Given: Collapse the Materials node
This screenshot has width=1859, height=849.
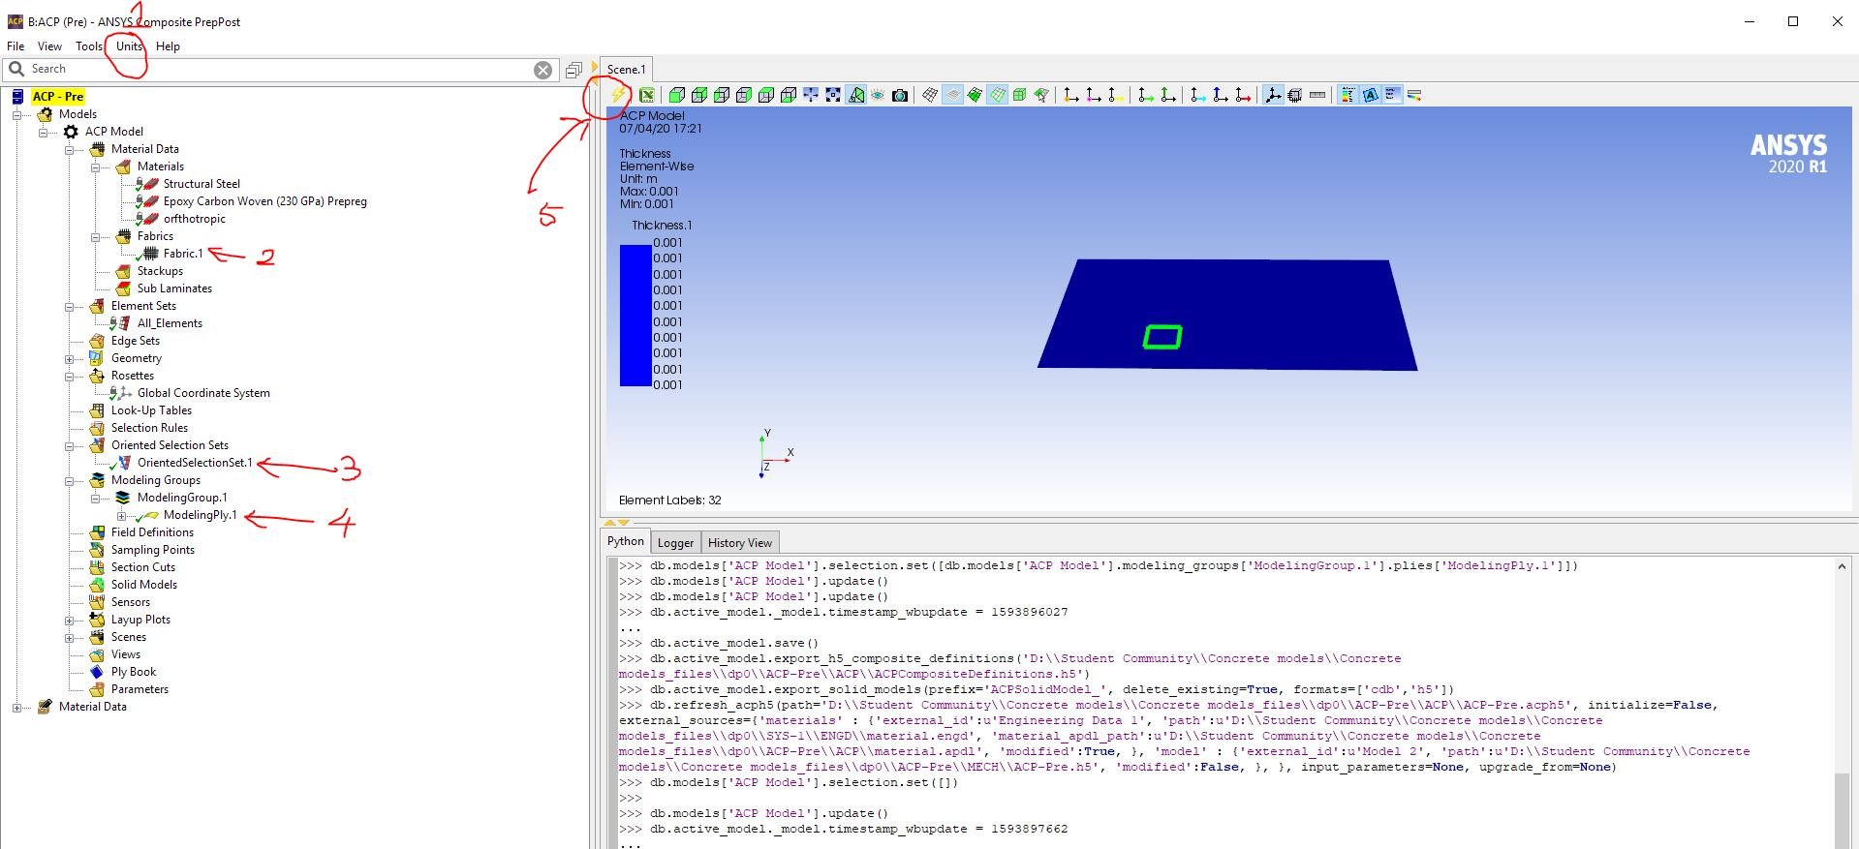Looking at the screenshot, I should coord(95,167).
